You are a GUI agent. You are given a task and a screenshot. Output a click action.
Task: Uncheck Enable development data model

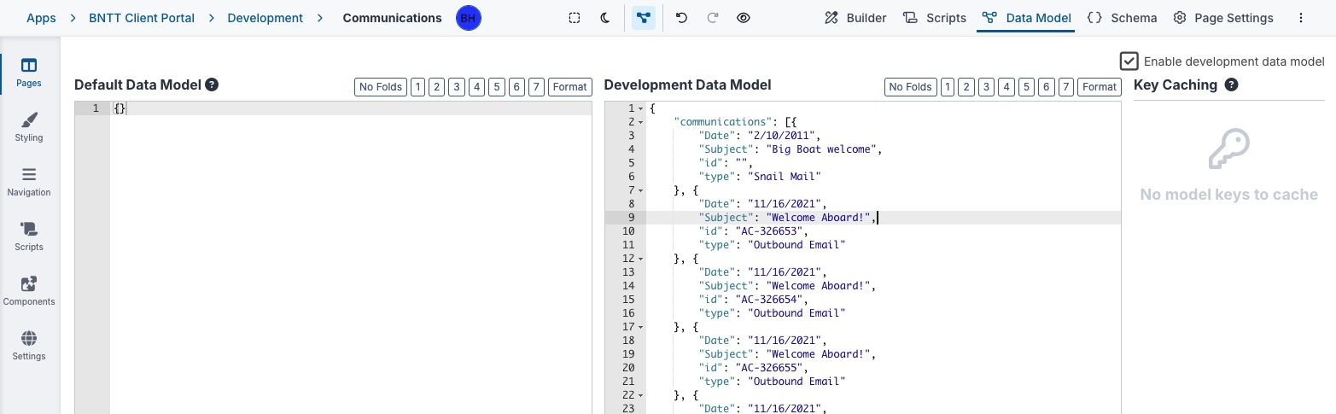point(1129,61)
